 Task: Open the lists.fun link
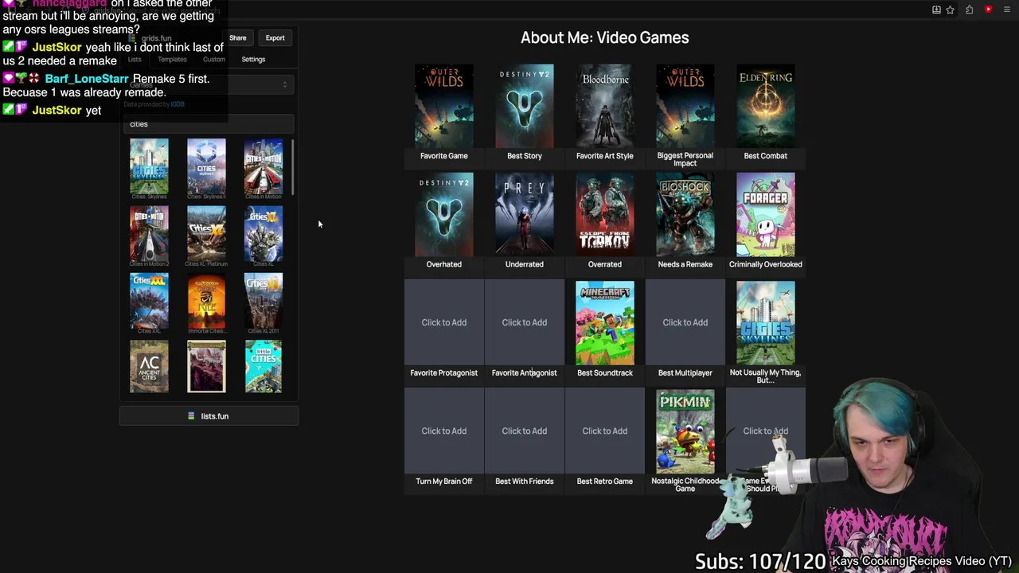tap(209, 416)
